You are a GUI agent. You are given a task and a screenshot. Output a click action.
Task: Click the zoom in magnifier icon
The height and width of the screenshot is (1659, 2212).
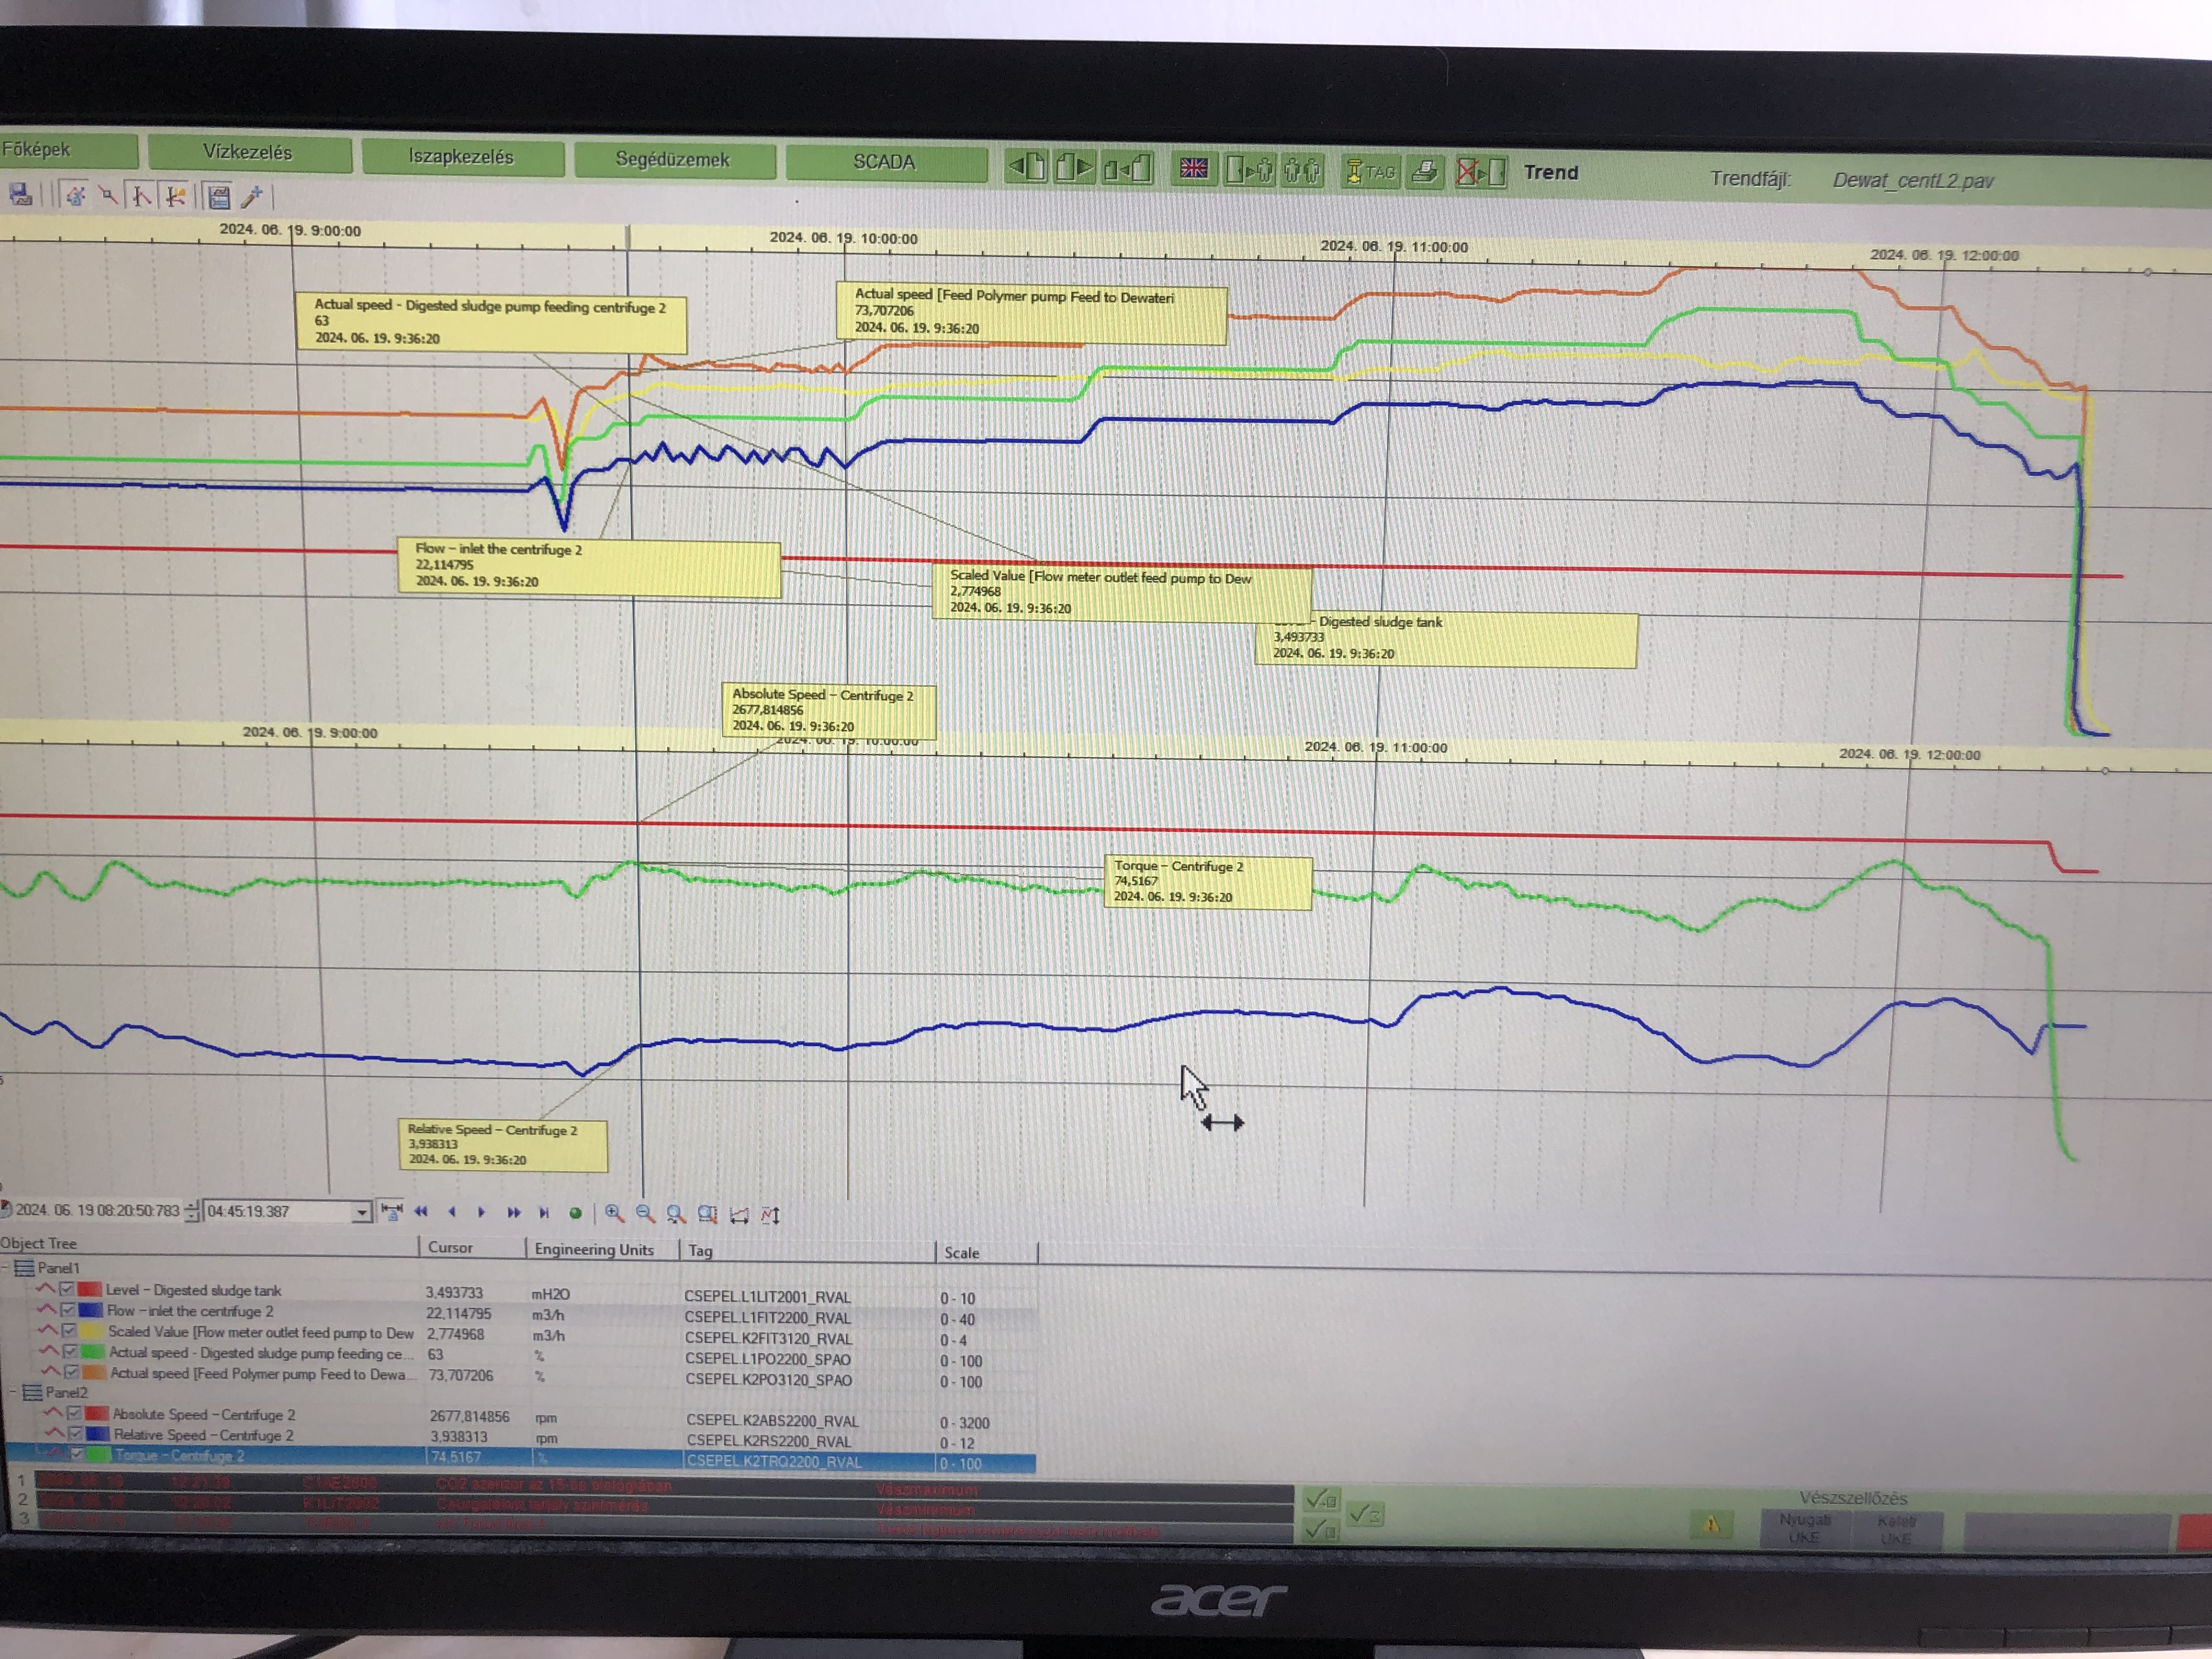point(614,1213)
